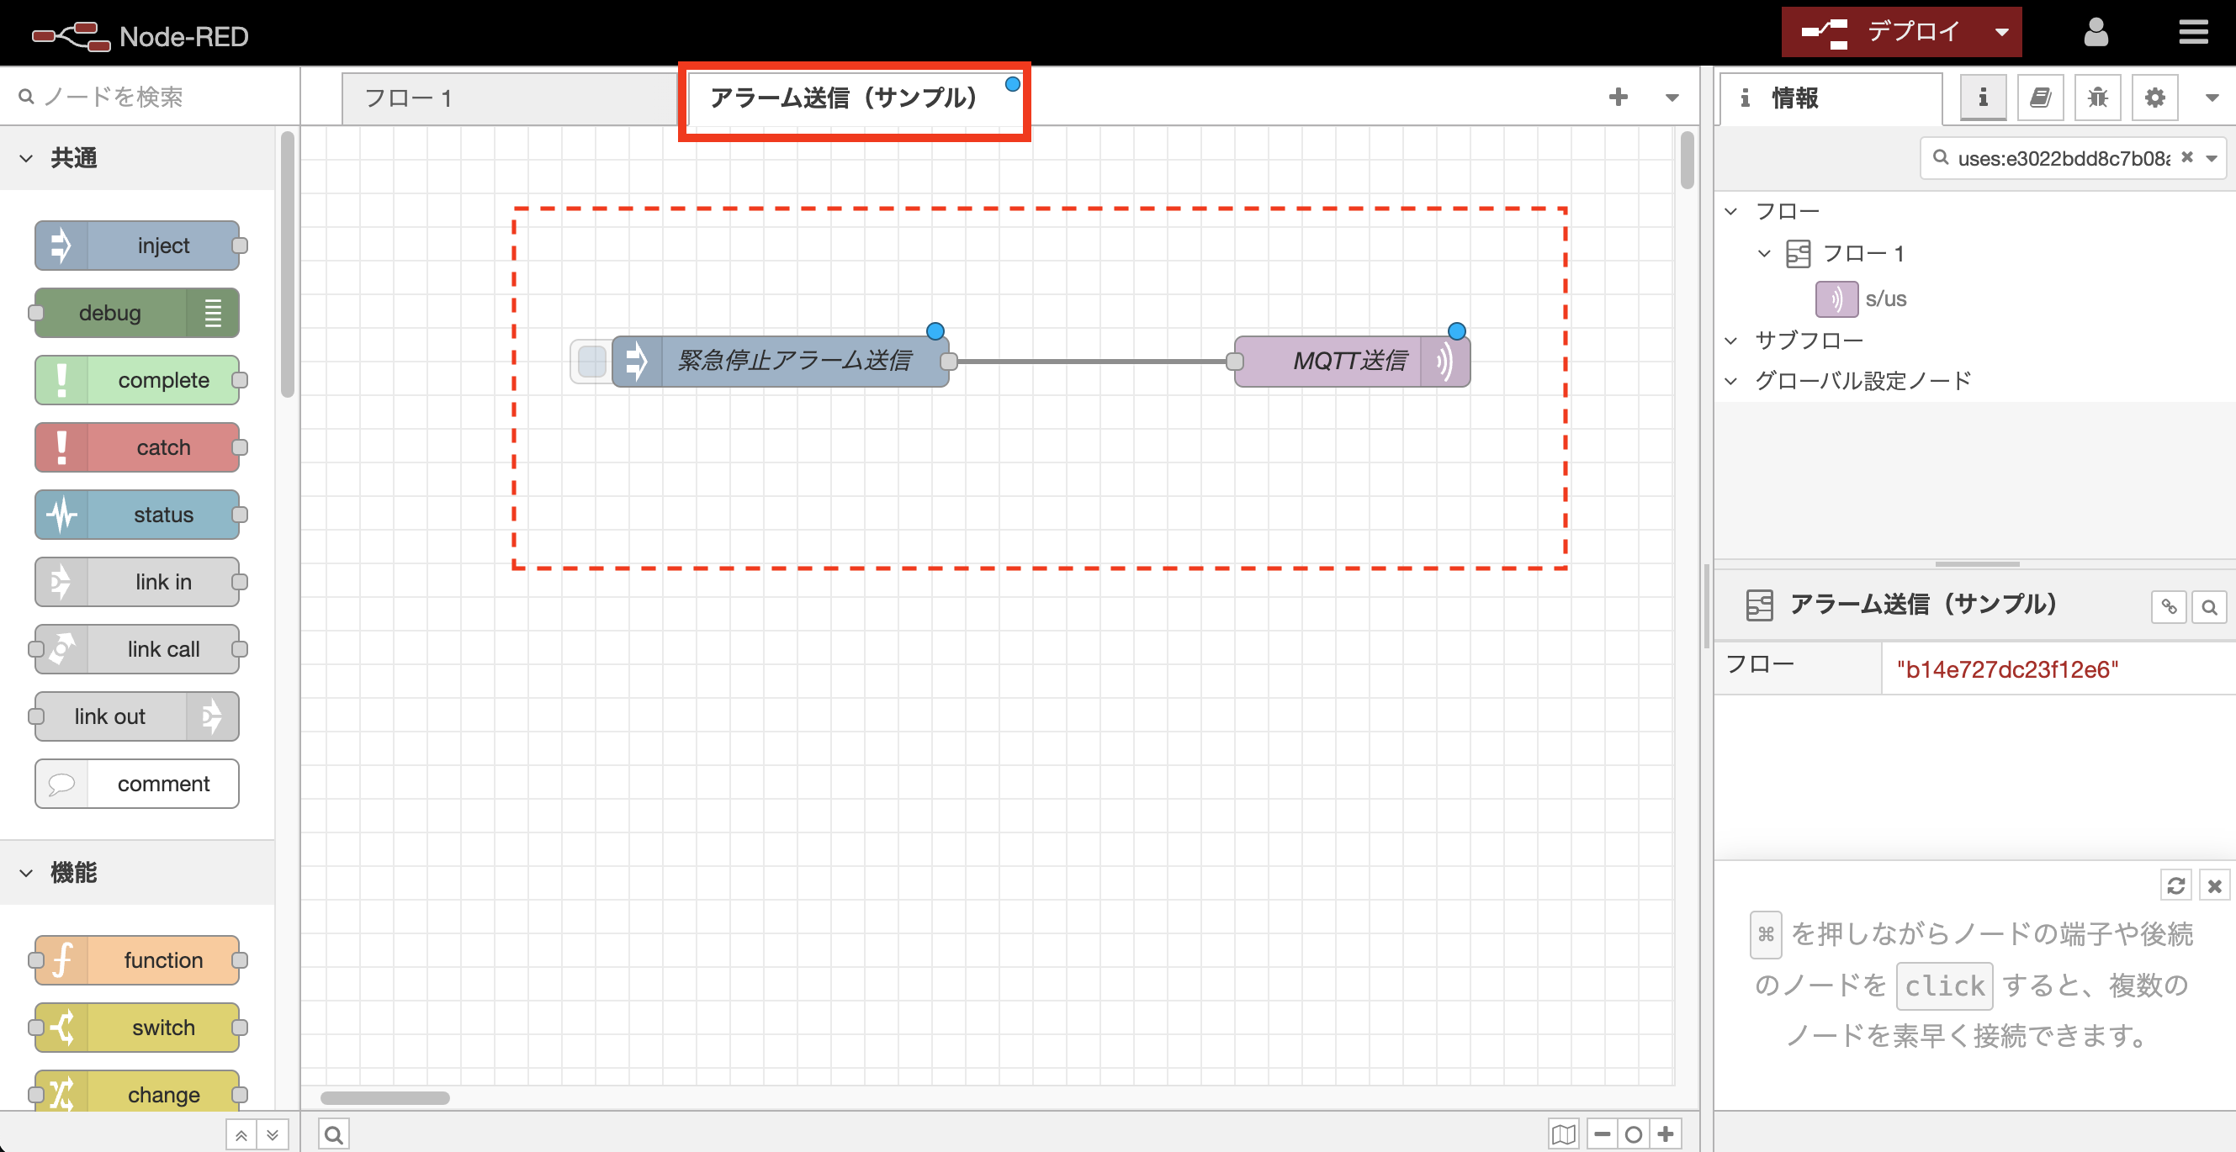This screenshot has height=1152, width=2236.
Task: Pick the complete node from the palette
Action: (x=137, y=380)
